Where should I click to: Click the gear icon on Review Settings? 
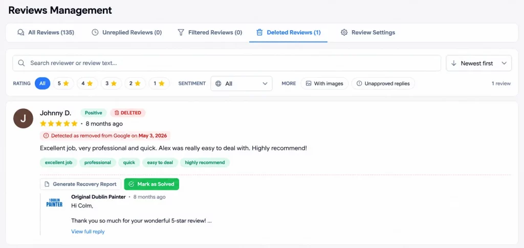[344, 32]
